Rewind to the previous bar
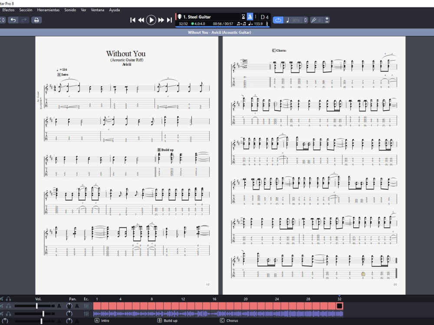 (141, 20)
